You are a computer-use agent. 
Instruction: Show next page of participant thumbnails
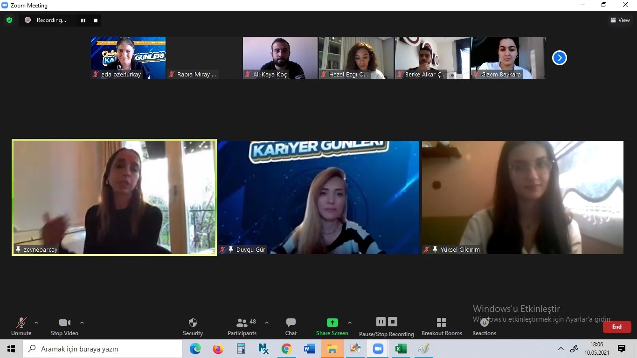click(559, 58)
